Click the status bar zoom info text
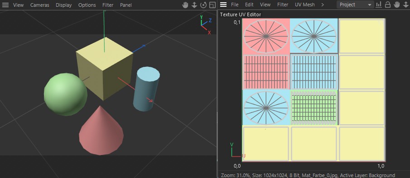Screen dimensions: 410x178 [x=308, y=175]
